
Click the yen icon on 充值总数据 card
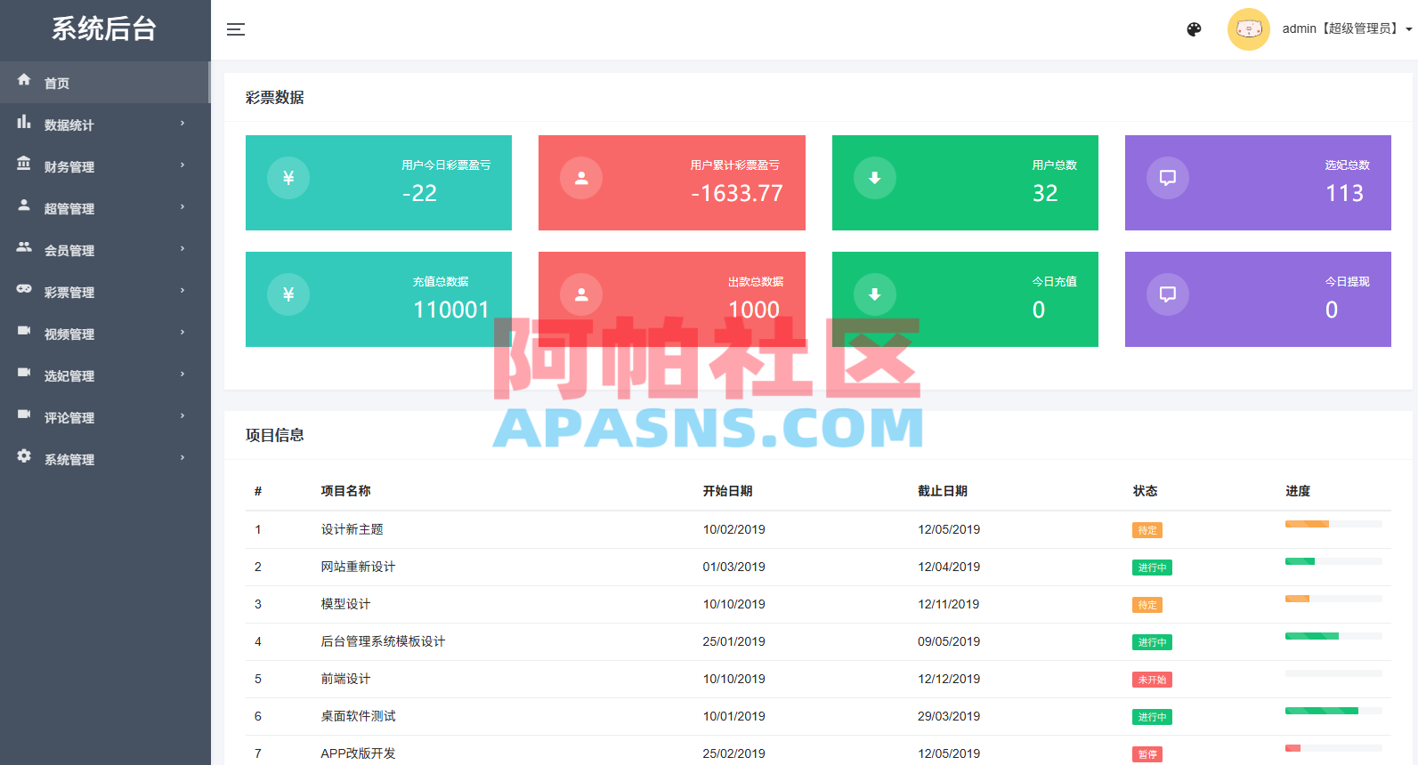pos(288,294)
